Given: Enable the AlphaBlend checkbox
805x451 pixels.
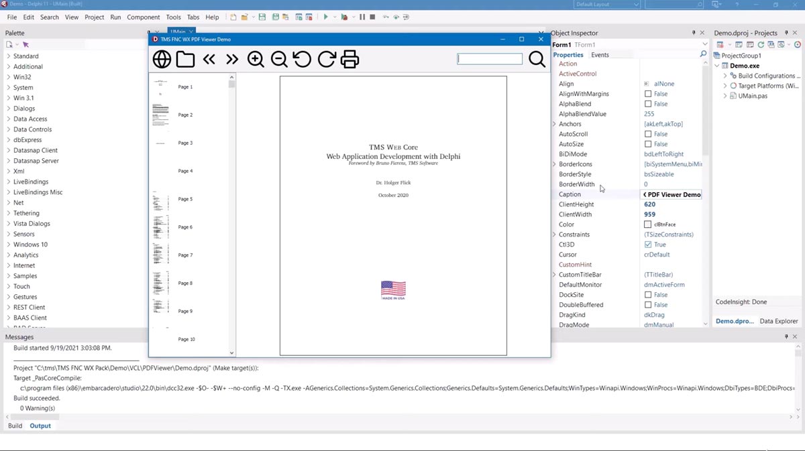Looking at the screenshot, I should (x=648, y=104).
